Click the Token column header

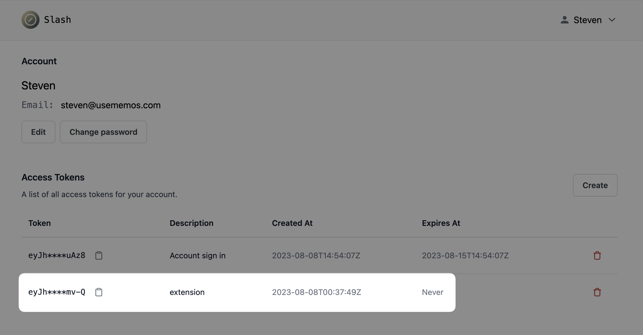tap(40, 223)
